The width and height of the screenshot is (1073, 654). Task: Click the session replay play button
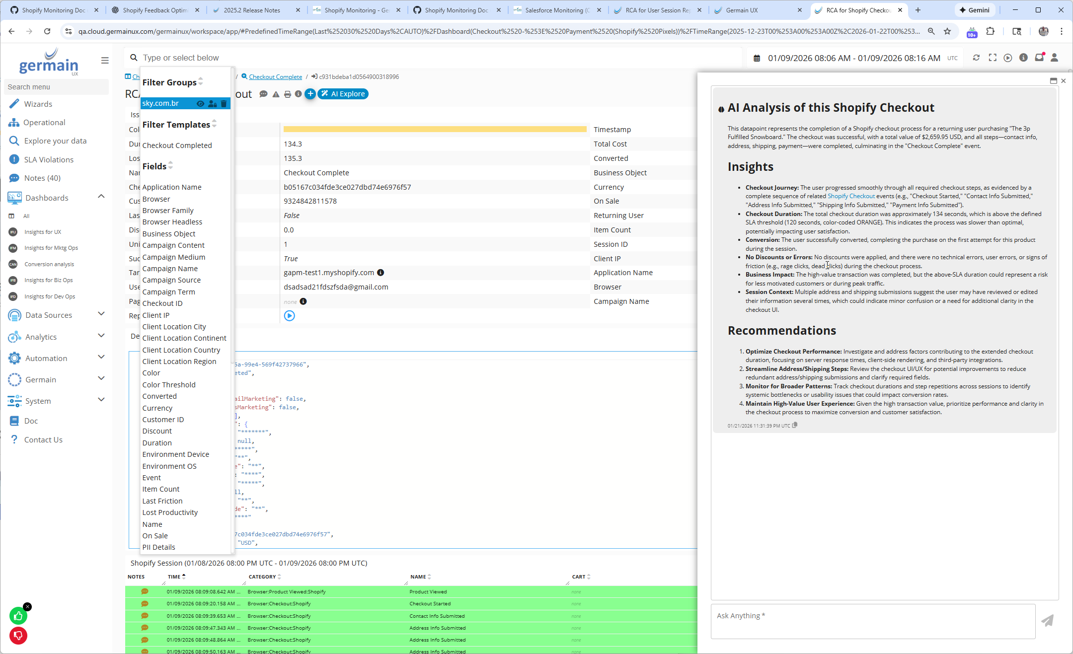point(289,316)
